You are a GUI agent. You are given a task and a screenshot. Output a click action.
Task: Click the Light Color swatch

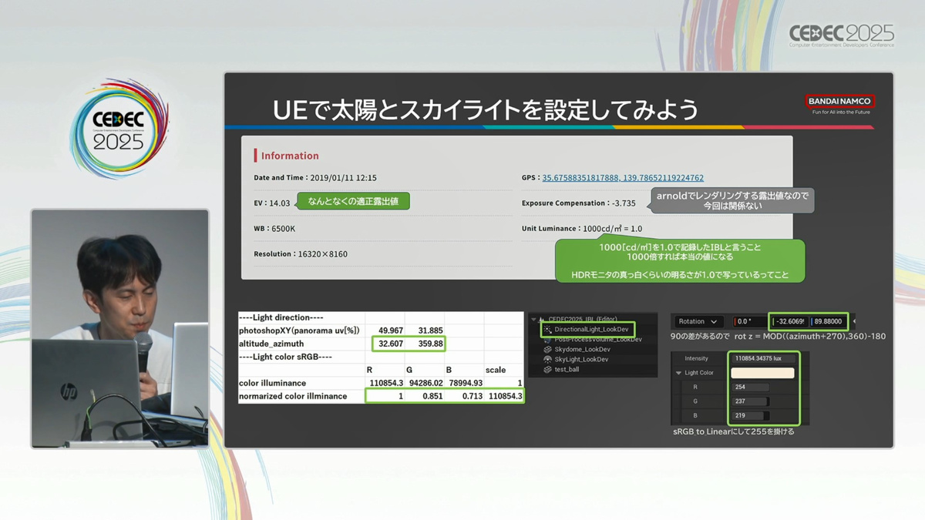click(763, 373)
